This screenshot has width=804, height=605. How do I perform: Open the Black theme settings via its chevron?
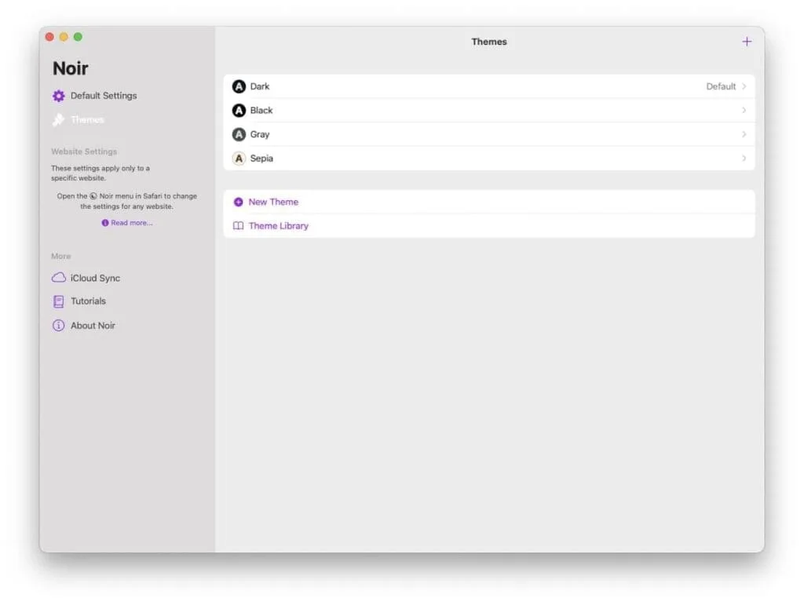point(744,110)
